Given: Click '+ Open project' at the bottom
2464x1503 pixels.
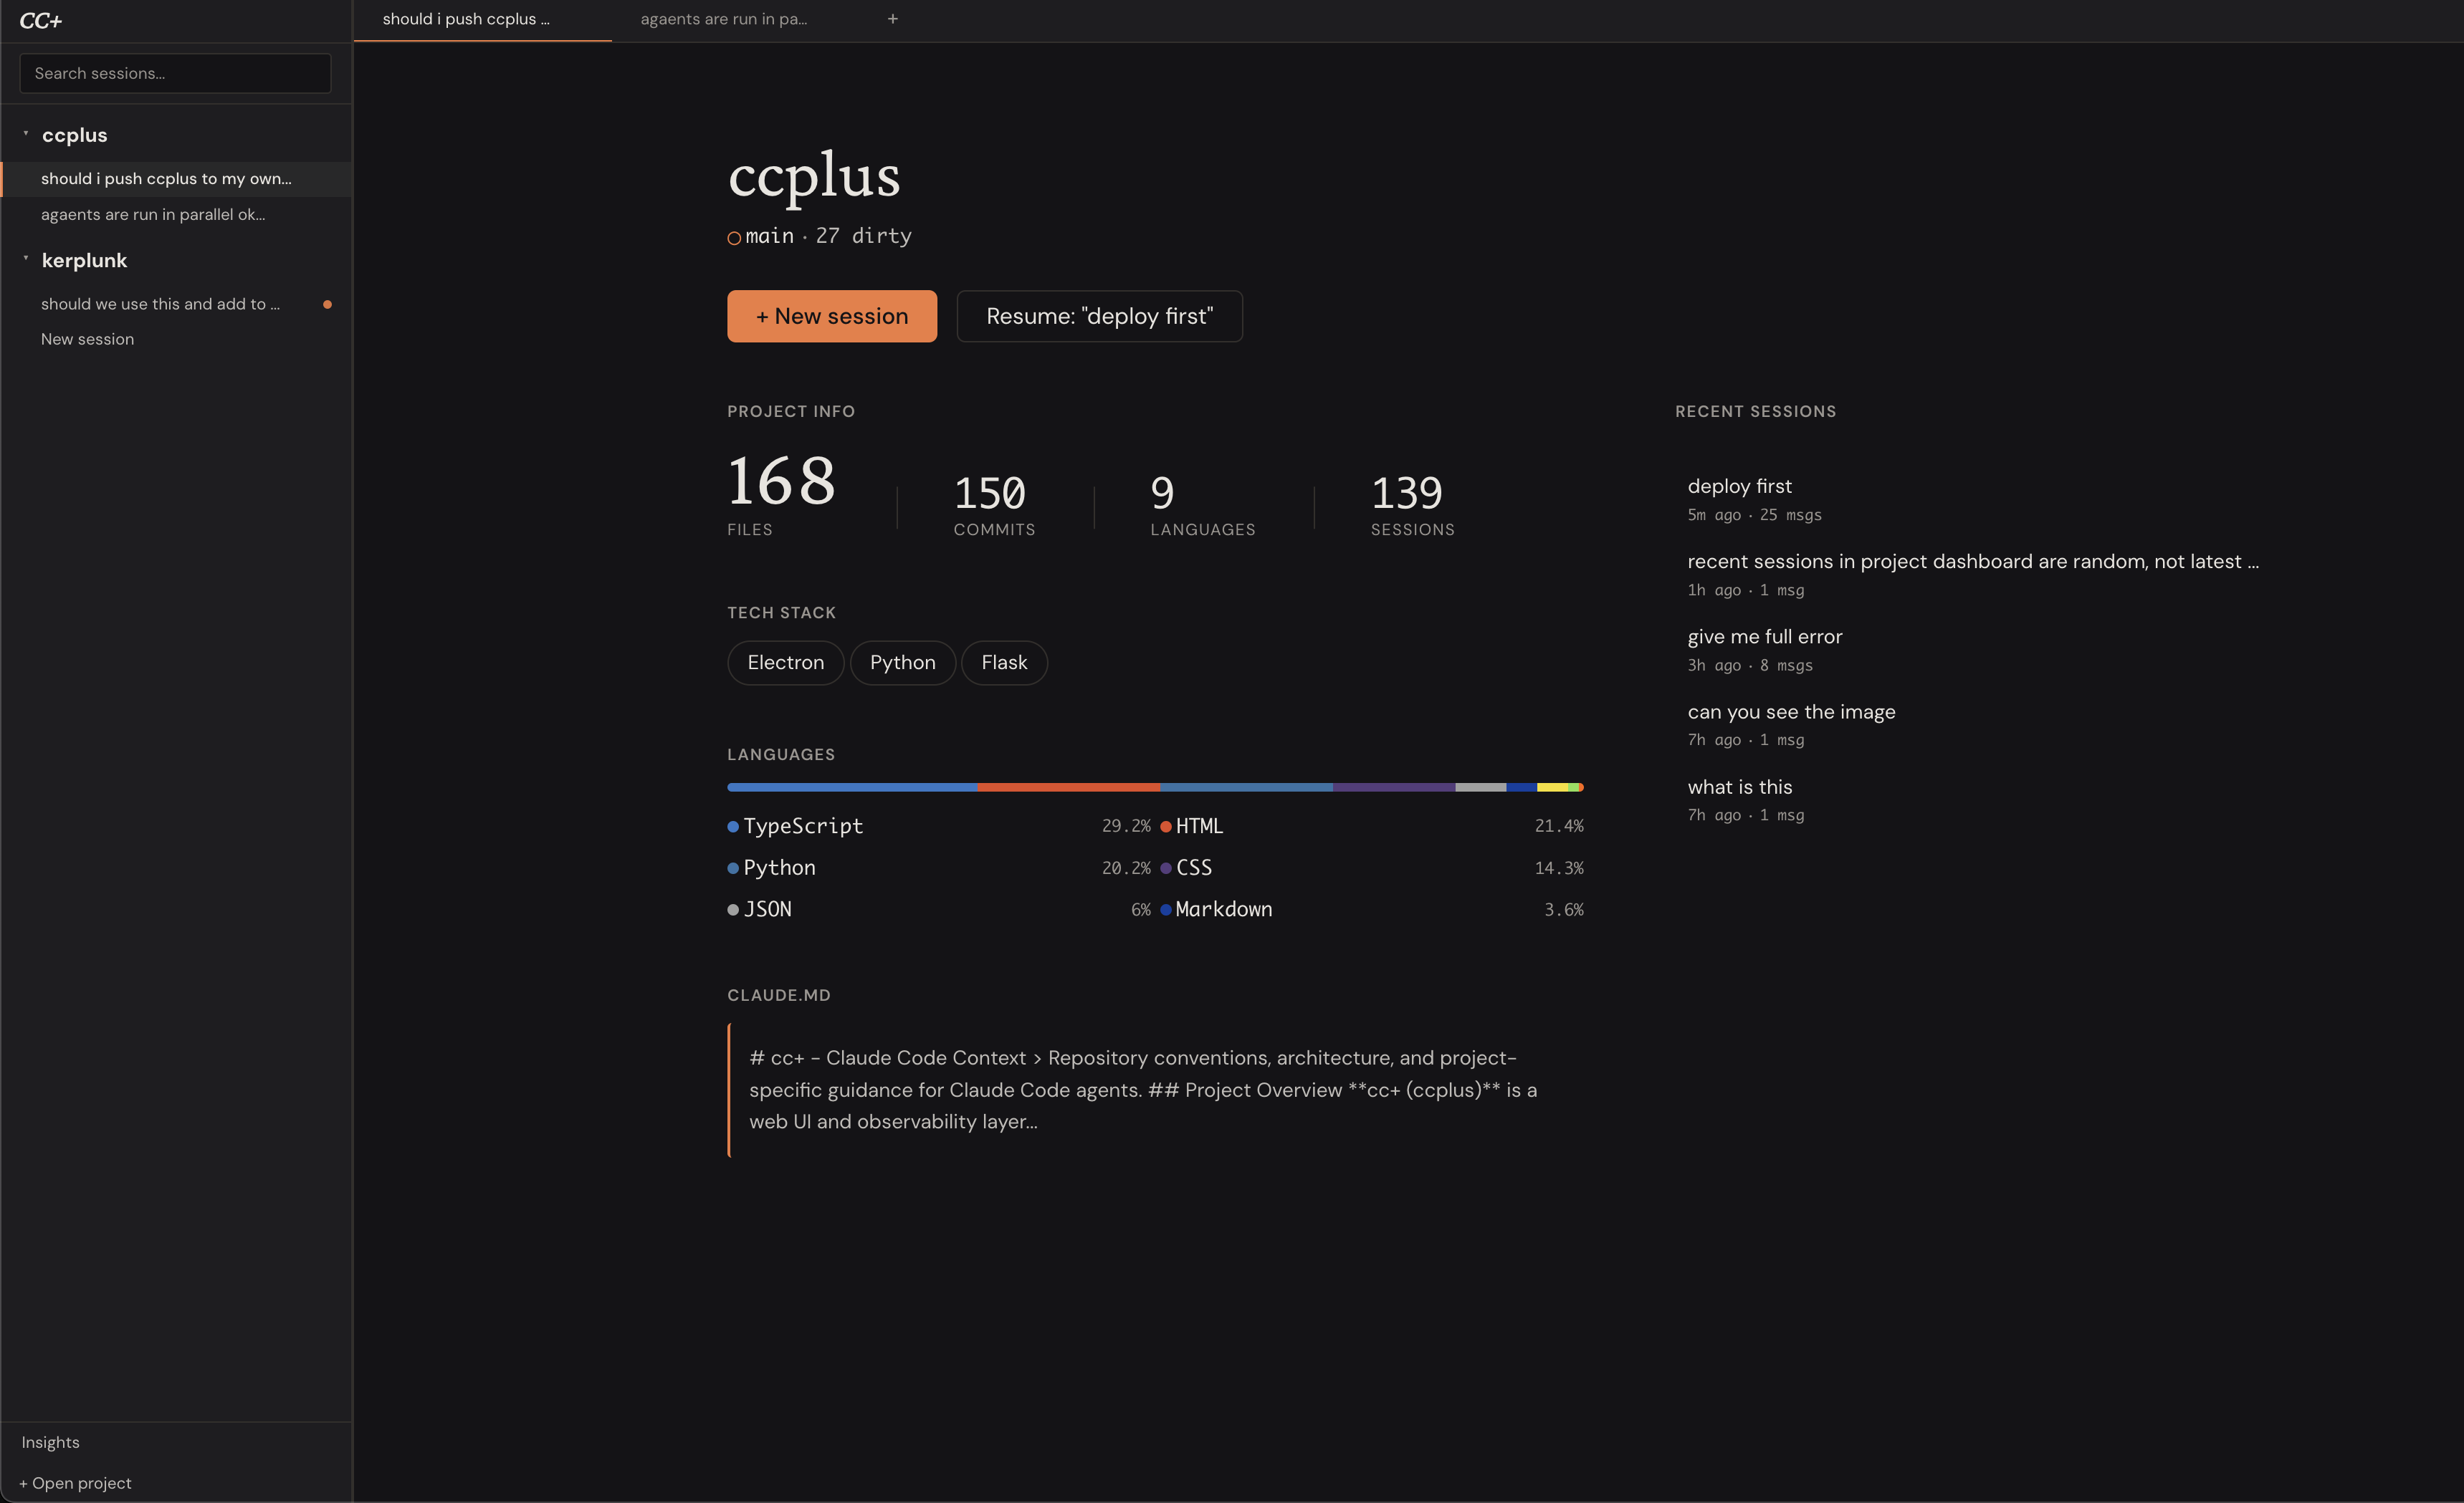Looking at the screenshot, I should 74,1483.
